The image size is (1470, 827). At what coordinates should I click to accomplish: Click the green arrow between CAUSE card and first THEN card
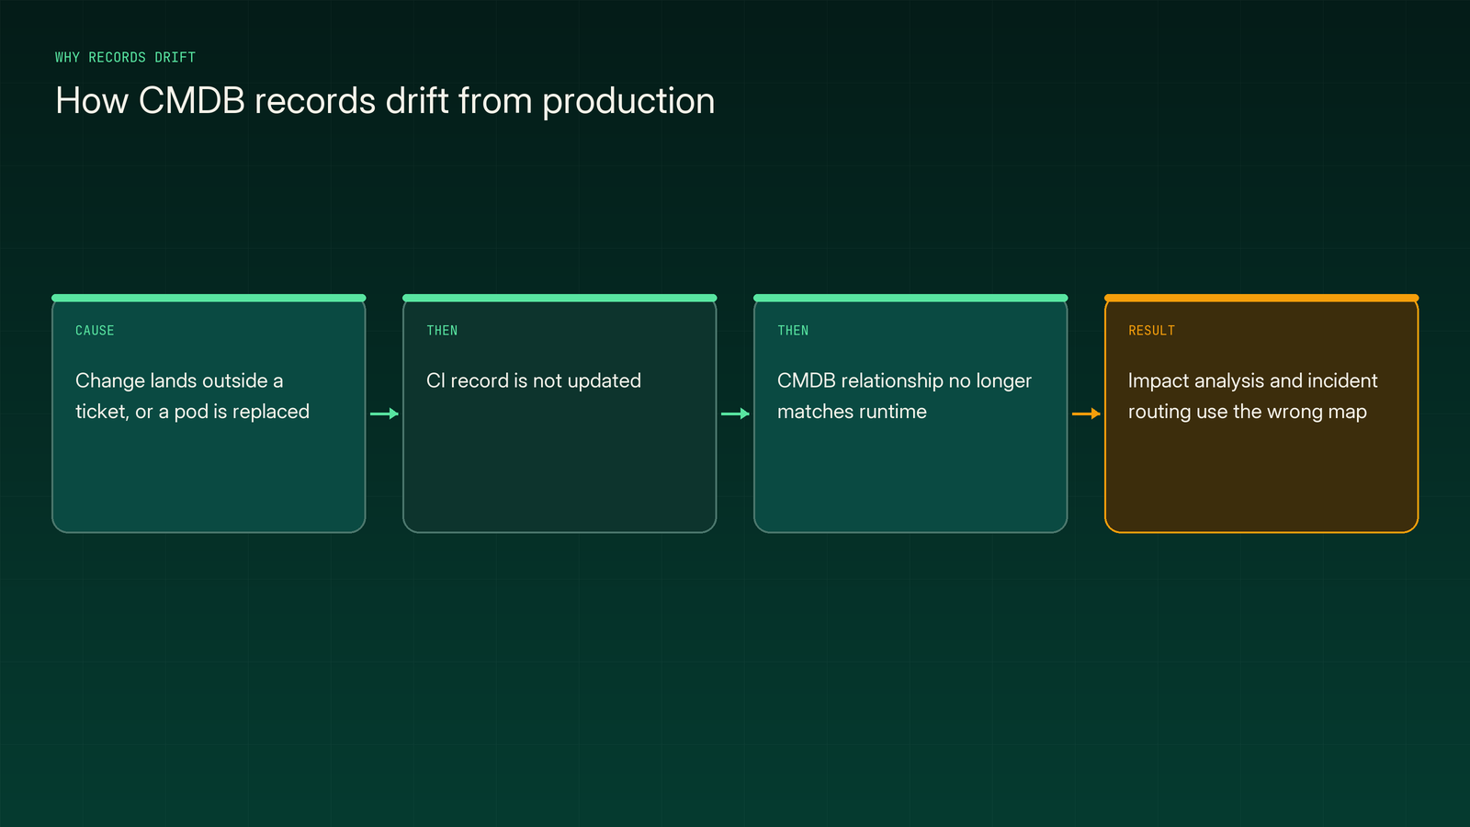[384, 413]
